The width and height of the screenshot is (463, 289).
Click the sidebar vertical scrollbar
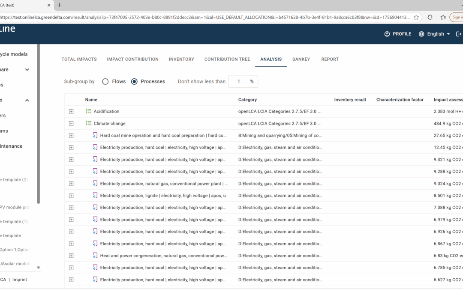39,128
